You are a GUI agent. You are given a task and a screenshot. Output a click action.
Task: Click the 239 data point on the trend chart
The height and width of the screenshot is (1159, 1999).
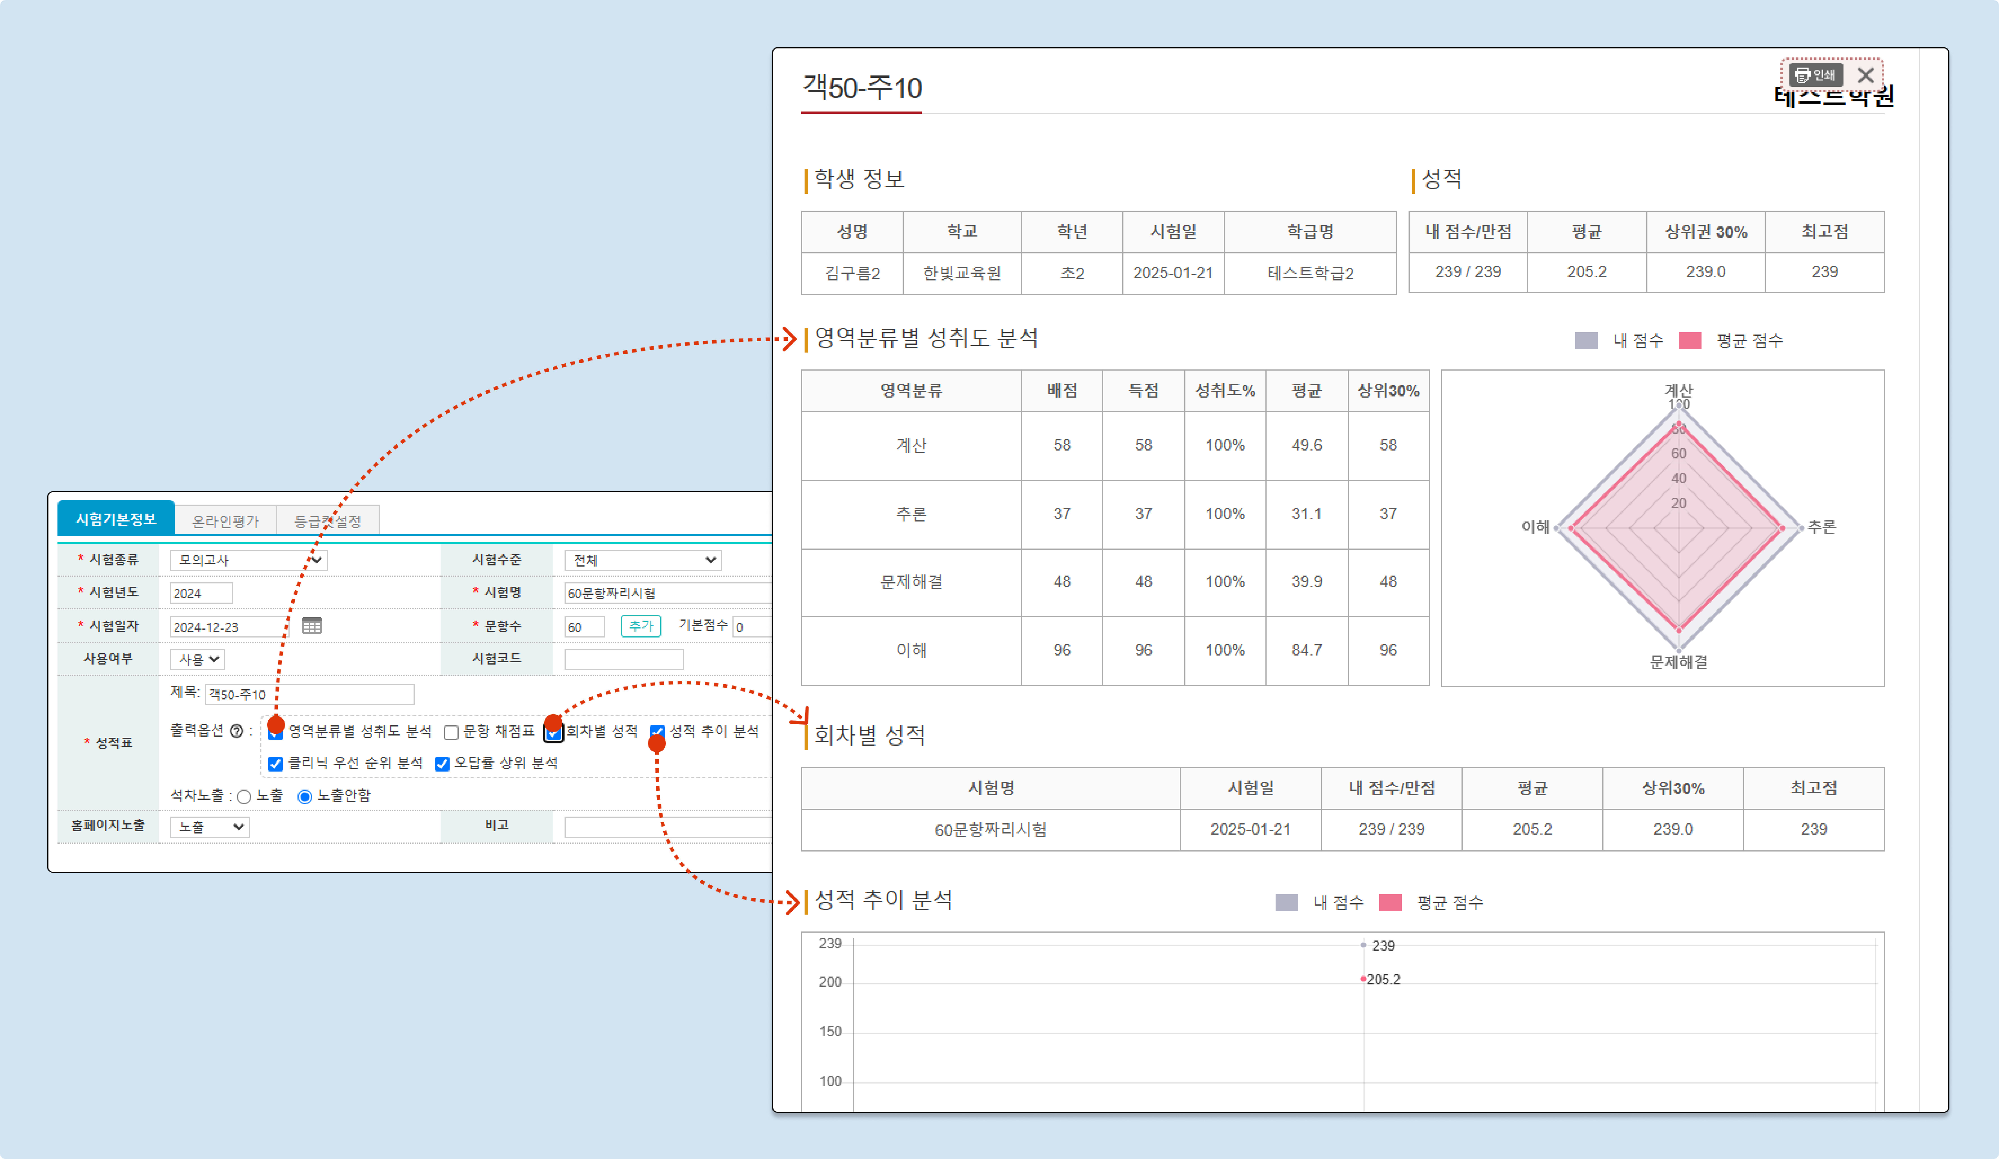pyautogui.click(x=1363, y=945)
